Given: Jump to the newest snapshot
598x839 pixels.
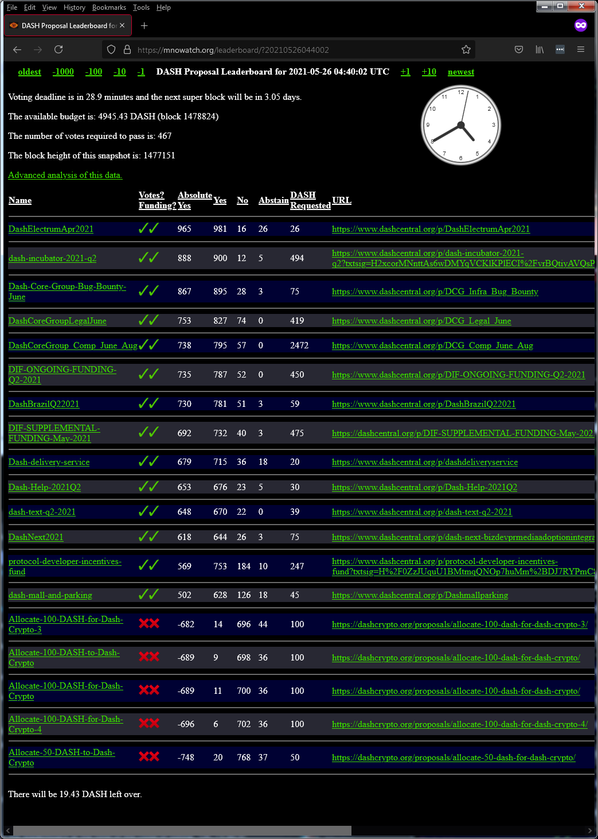Looking at the screenshot, I should tap(461, 72).
